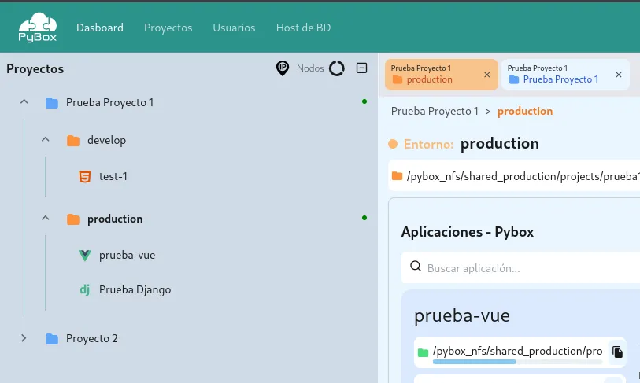Screen dimensions: 640x383
Task: Click the blue Proyecto 2 folder icon
Action: [52, 338]
